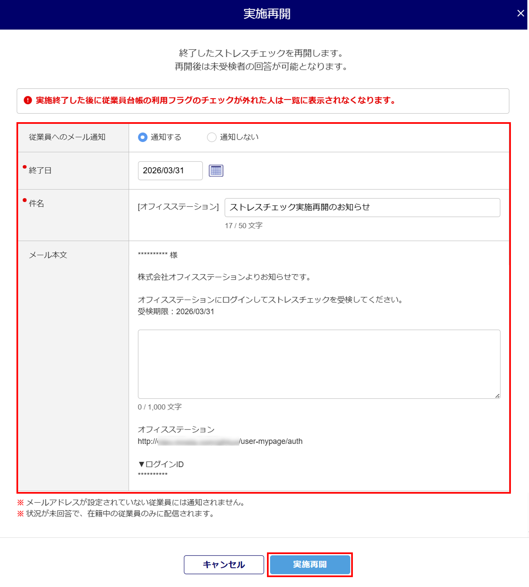Click the 0 / 1,000 文字 counter

click(160, 407)
